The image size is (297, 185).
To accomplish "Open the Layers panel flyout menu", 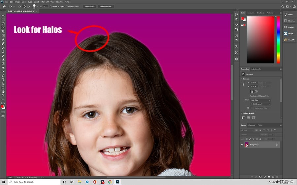I will pyautogui.click(x=280, y=125).
